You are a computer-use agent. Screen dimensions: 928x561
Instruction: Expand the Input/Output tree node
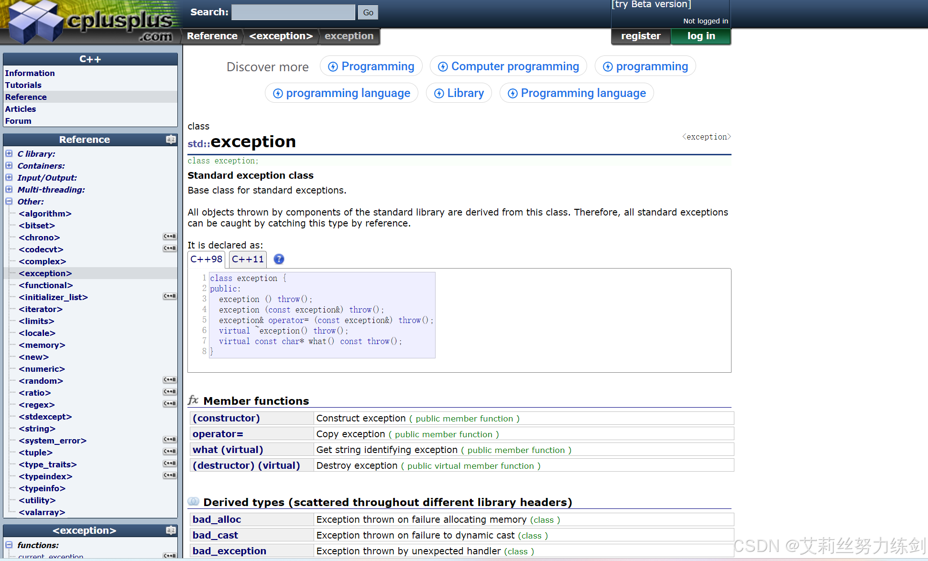[x=9, y=177]
